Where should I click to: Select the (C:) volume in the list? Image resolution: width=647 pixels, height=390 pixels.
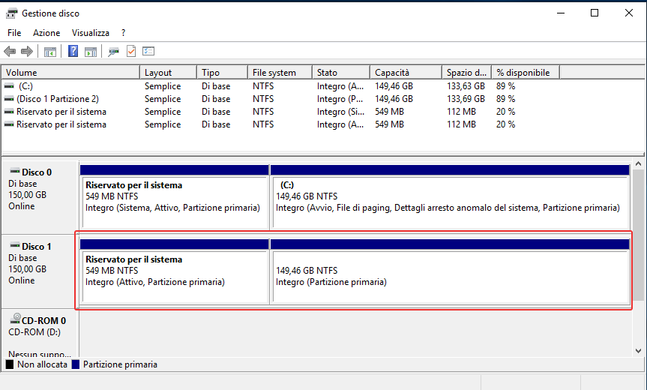[x=25, y=86]
